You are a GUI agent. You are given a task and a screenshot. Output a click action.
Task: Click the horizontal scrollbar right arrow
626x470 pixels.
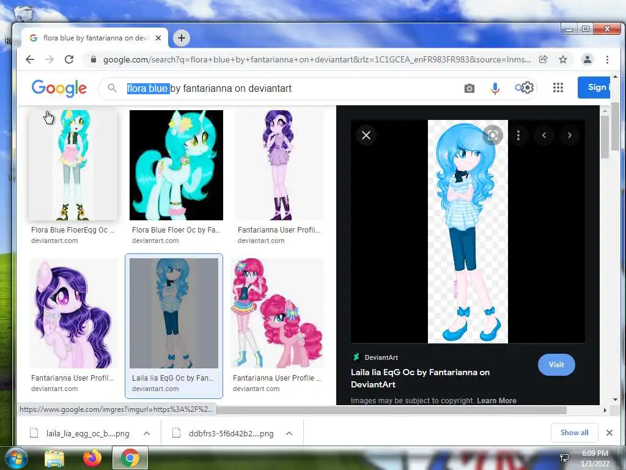[x=605, y=410]
